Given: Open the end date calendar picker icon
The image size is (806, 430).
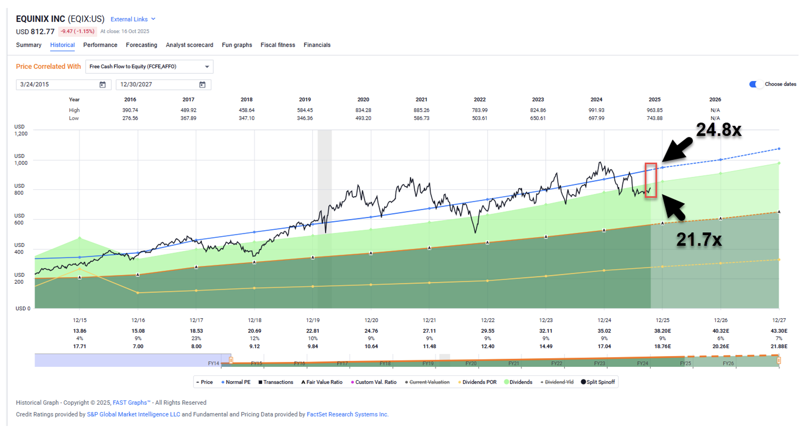Looking at the screenshot, I should [202, 85].
